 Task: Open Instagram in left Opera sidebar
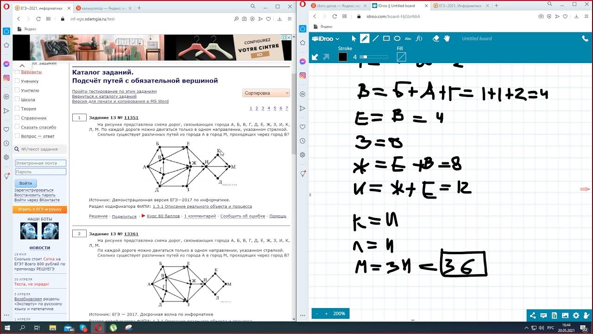(x=6, y=78)
